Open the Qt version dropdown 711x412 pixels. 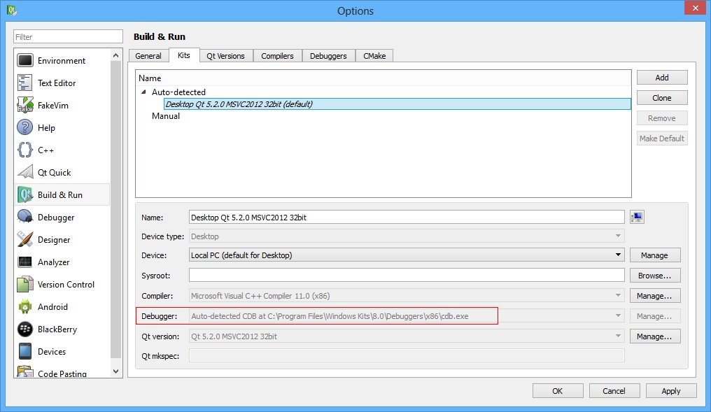(x=407, y=336)
